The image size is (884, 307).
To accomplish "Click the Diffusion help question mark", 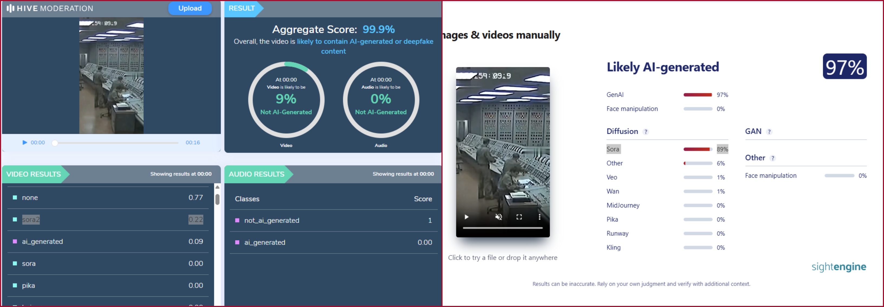I will point(645,132).
